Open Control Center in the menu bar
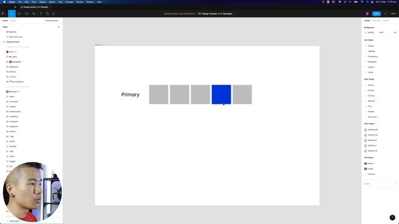This screenshot has width=399, height=224. (x=372, y=2)
